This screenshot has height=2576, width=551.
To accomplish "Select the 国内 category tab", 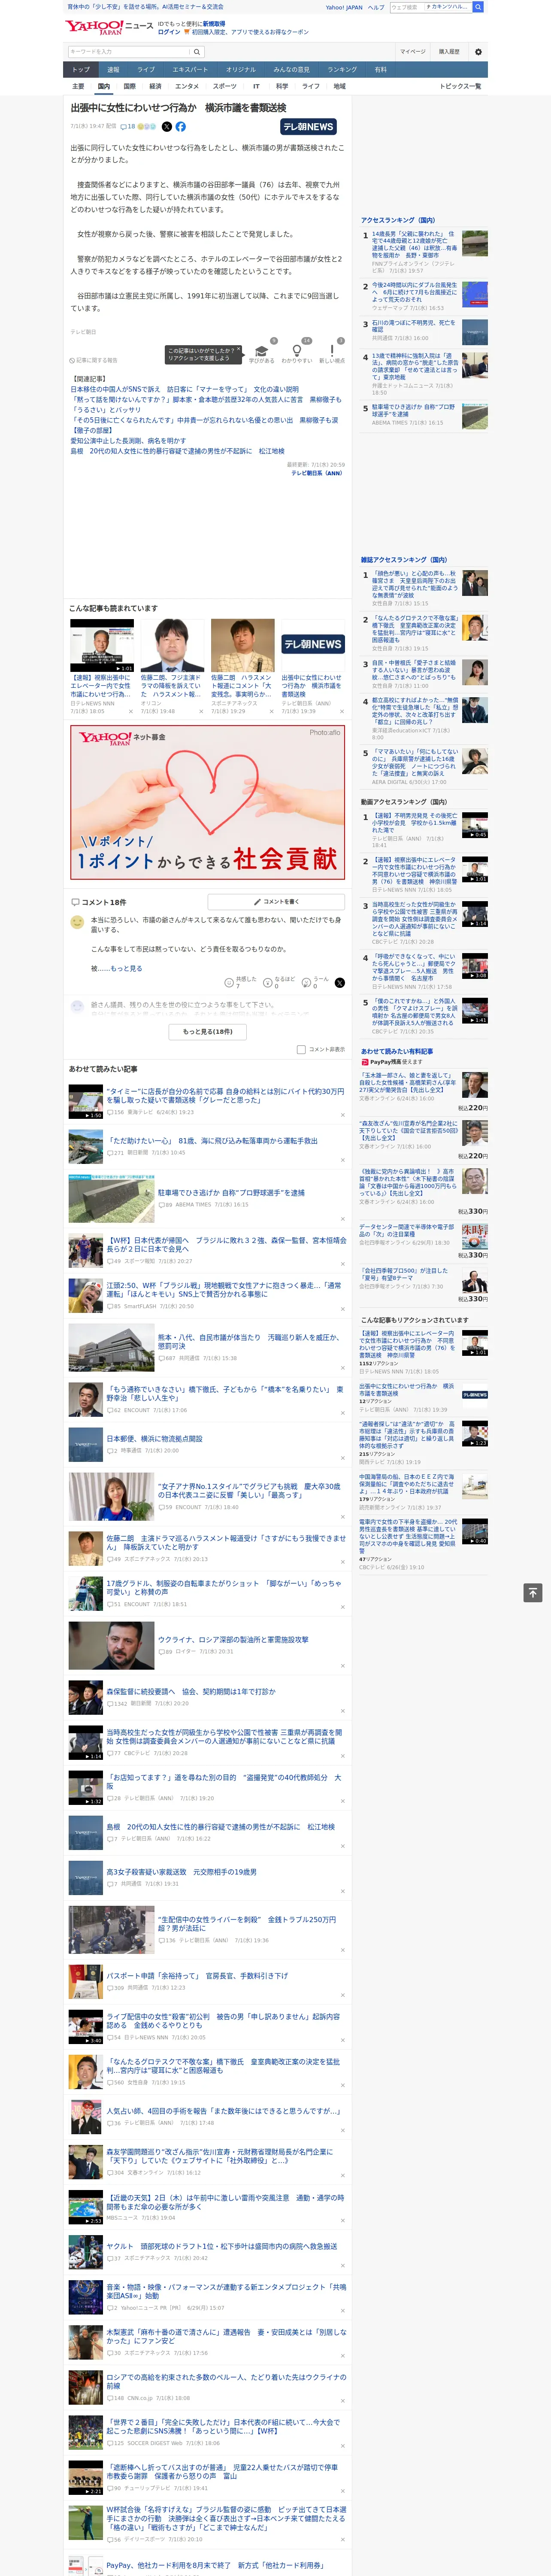I will pos(103,86).
